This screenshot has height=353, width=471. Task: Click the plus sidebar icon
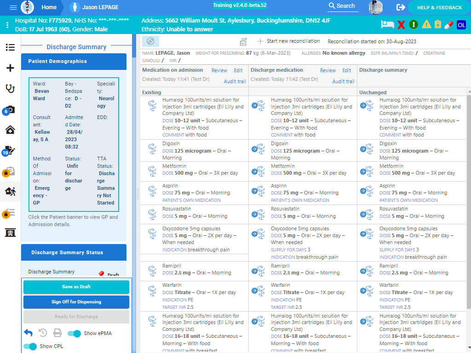[10, 68]
